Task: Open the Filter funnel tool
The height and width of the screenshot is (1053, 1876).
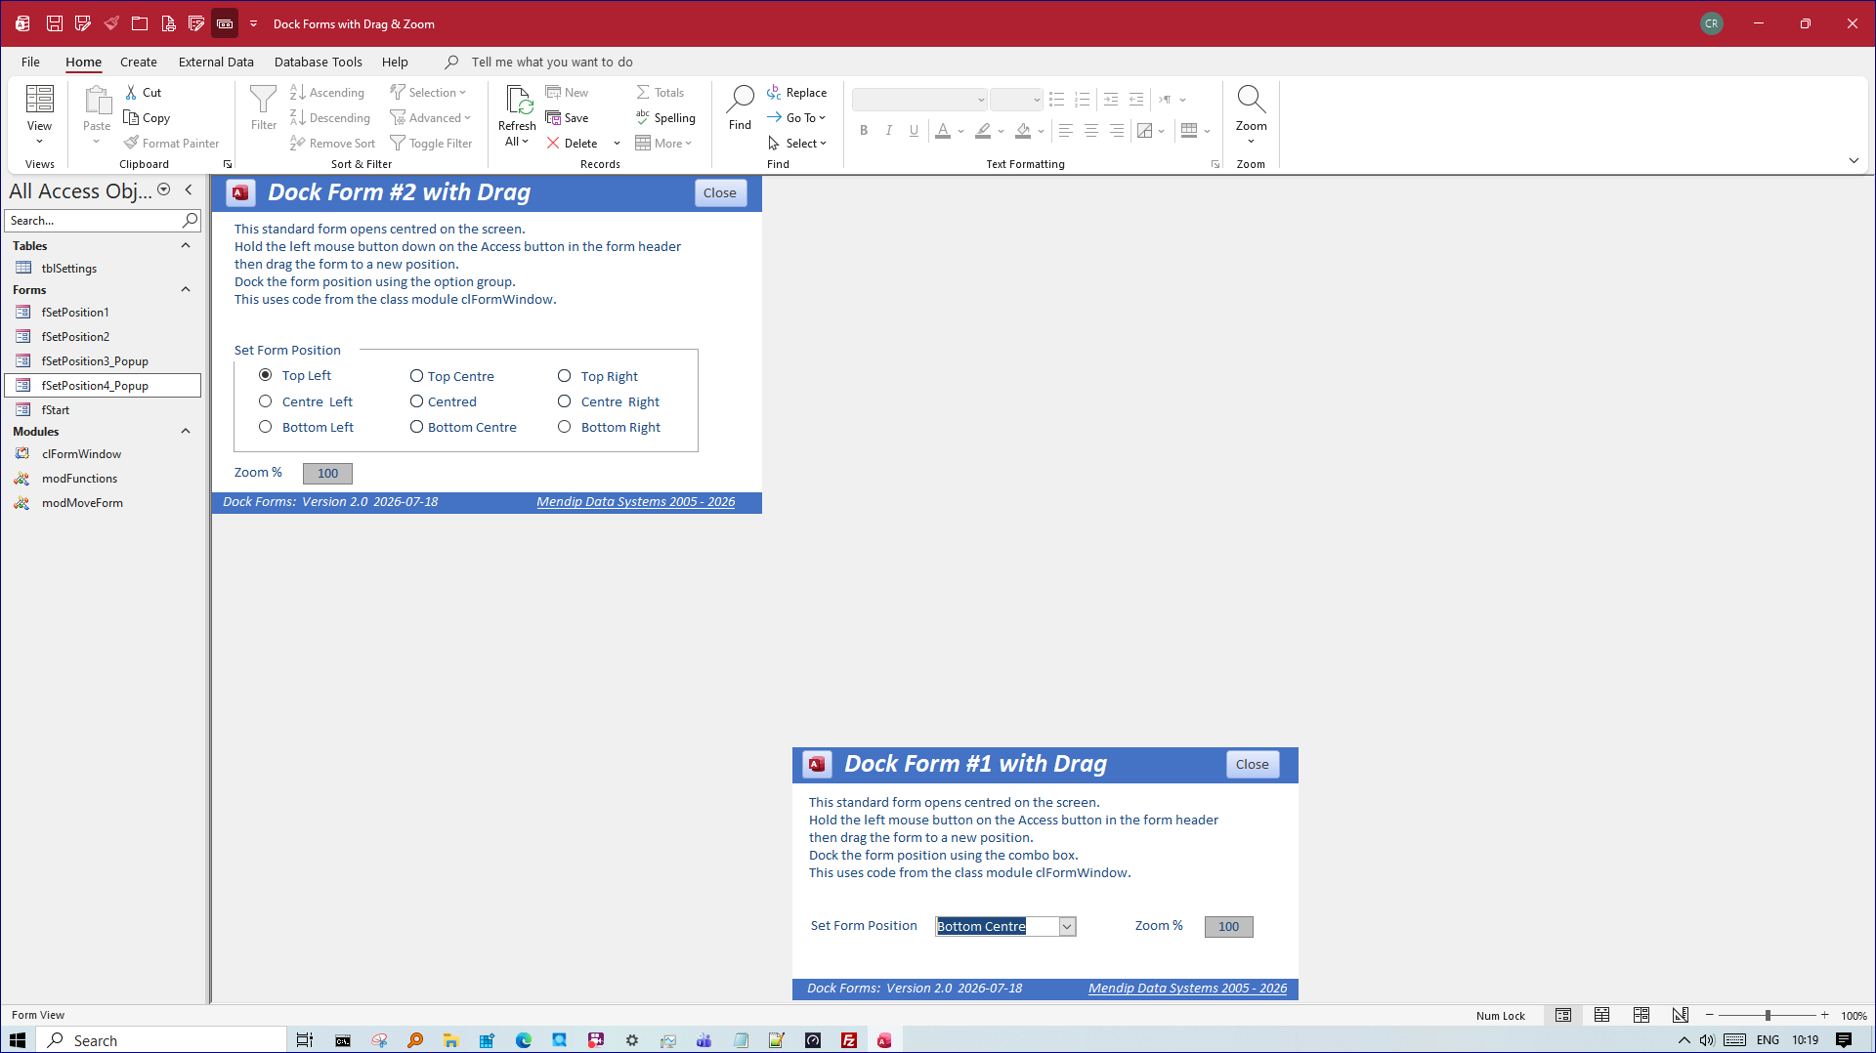Action: coord(263,99)
